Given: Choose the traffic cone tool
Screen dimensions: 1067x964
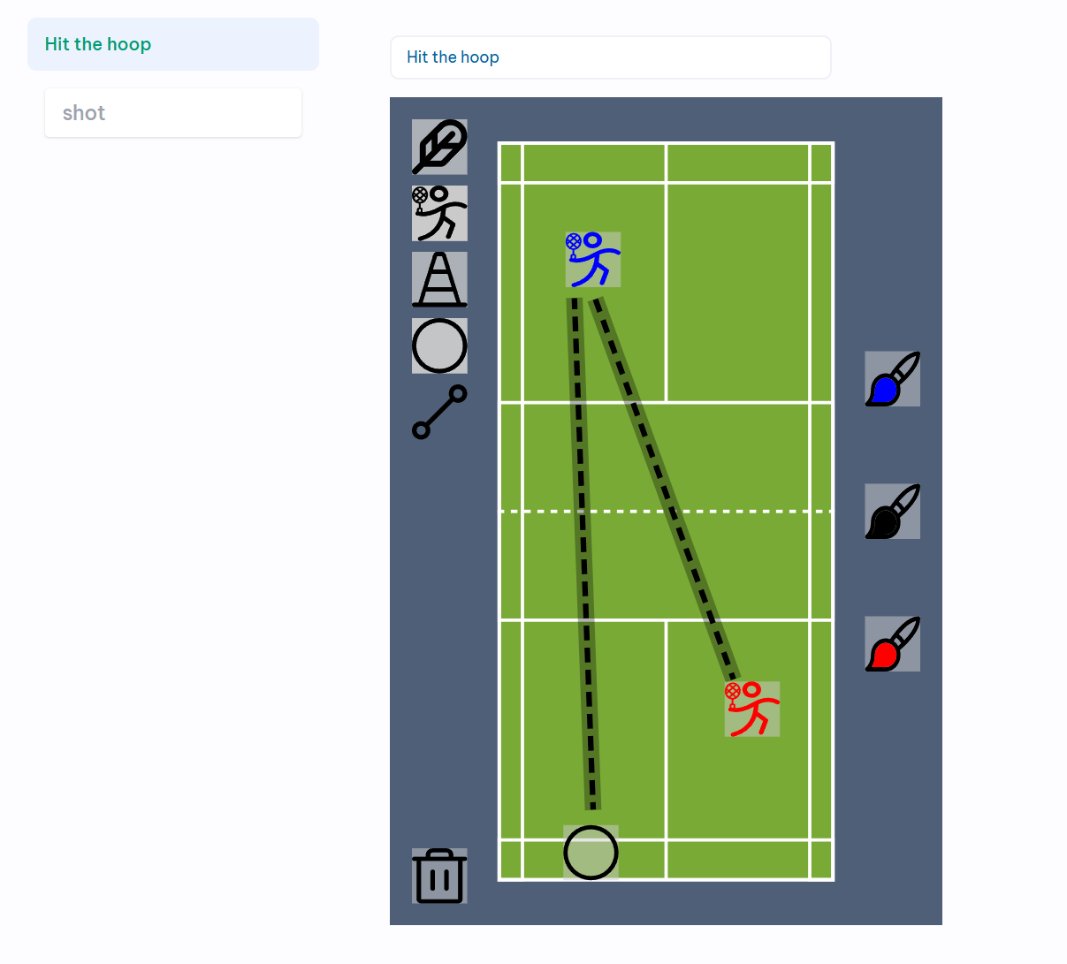Looking at the screenshot, I should pos(439,279).
